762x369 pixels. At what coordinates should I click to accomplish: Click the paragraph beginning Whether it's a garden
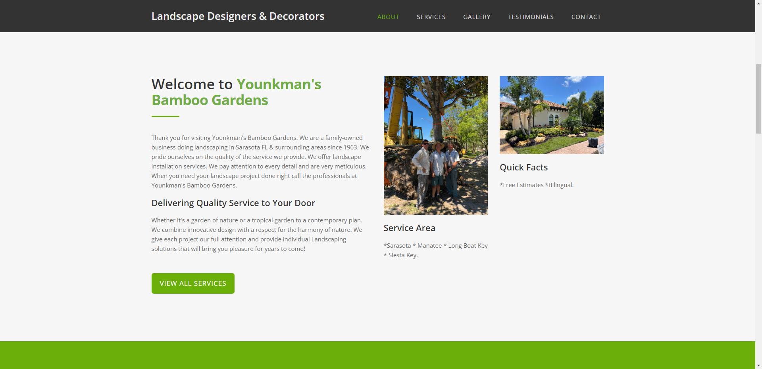coord(256,234)
